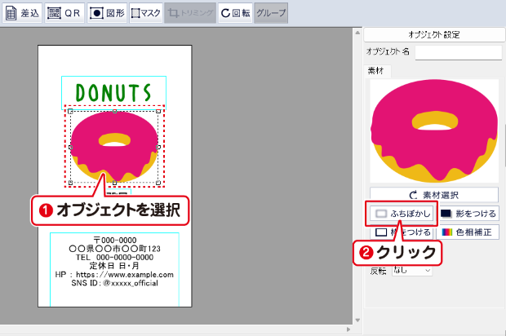506x336 pixels.
Task: Click the 回転 rotate button
Action: point(236,13)
